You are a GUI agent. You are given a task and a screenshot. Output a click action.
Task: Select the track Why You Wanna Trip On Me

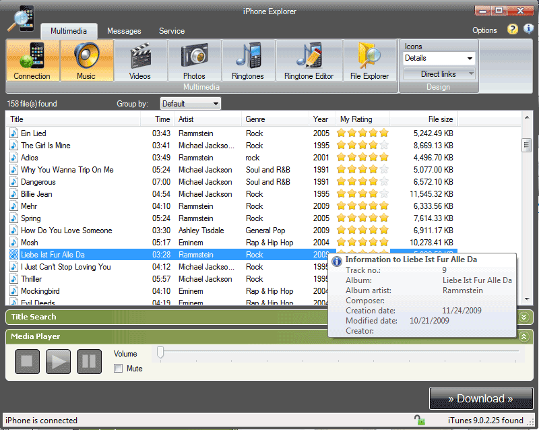click(67, 170)
